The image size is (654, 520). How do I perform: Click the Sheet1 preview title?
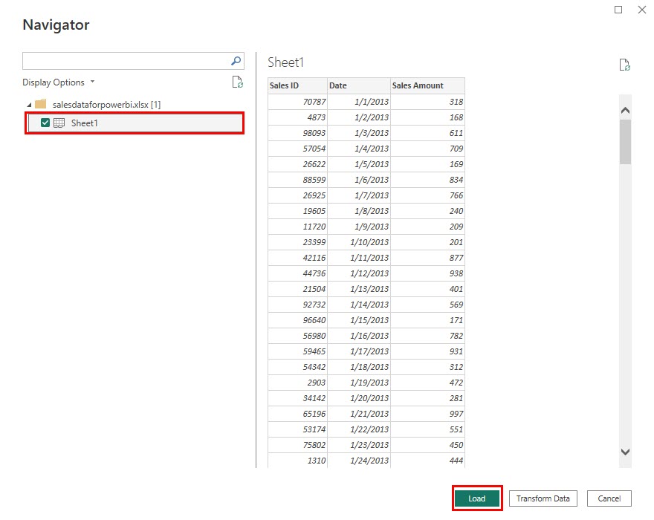pyautogui.click(x=285, y=62)
